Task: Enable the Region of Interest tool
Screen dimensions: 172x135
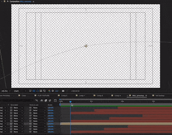Action: point(41,91)
